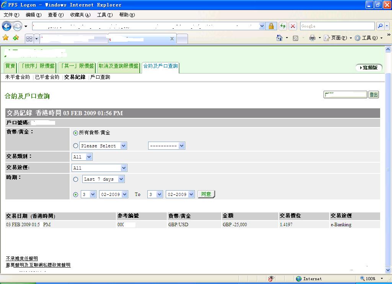
Task: Select the 所有貨幣/黃金 radio button
Action: click(x=75, y=133)
